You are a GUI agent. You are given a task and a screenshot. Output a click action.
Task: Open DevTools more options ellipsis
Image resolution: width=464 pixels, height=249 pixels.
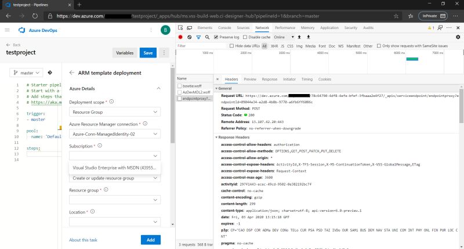tap(449, 27)
